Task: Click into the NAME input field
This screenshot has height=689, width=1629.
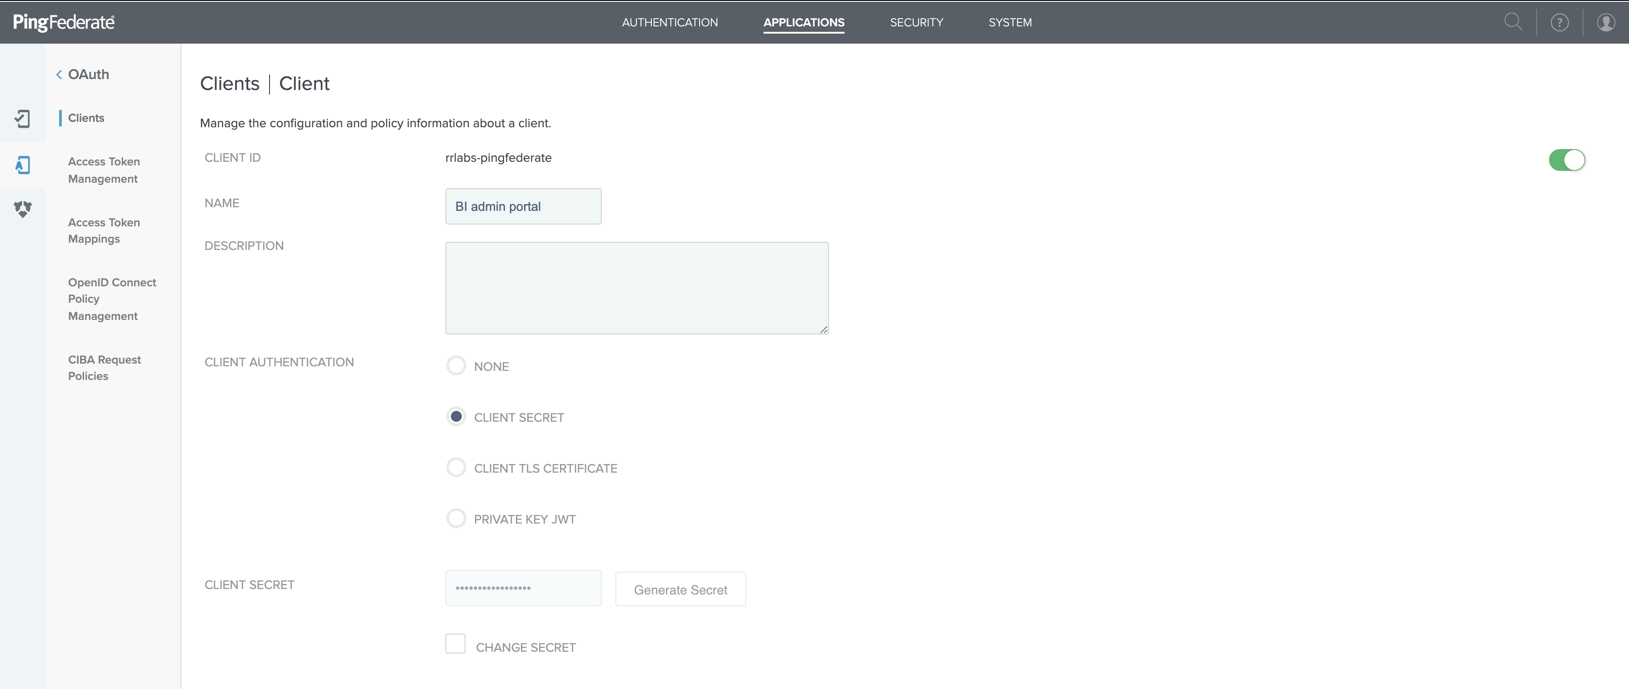Action: [x=523, y=206]
